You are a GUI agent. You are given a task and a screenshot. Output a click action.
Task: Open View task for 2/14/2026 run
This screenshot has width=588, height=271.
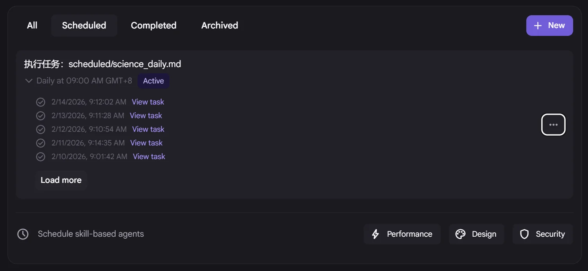(x=148, y=102)
